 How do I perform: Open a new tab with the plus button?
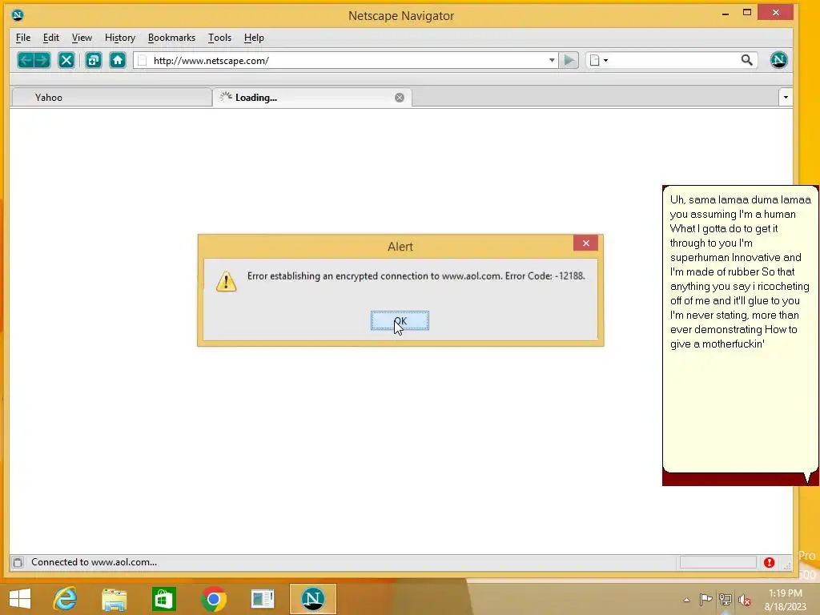point(93,60)
